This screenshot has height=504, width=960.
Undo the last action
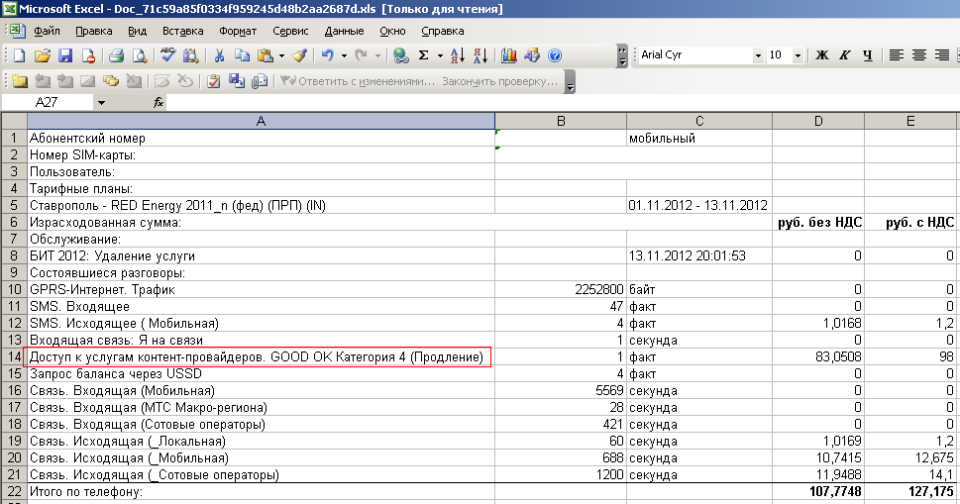(328, 55)
